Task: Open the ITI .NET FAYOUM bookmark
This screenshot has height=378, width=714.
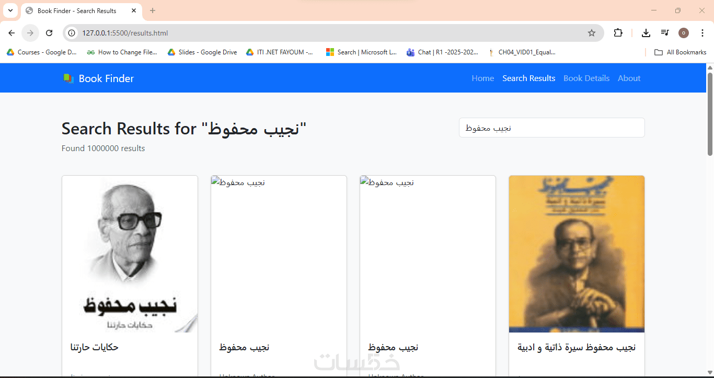Action: pos(280,52)
